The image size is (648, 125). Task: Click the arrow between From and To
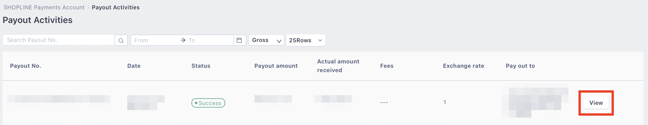click(x=183, y=40)
